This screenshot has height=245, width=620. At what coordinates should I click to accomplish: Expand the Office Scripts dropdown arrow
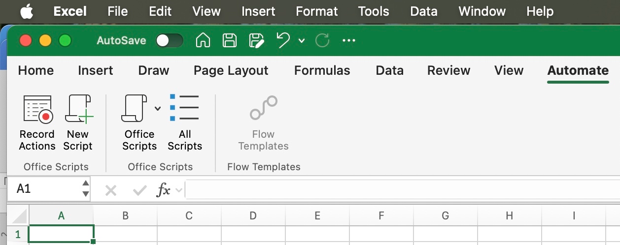pyautogui.click(x=158, y=108)
